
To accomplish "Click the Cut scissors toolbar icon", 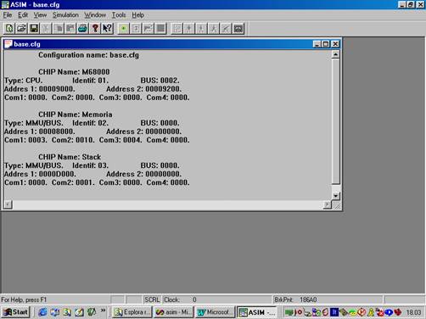I will [x=46, y=28].
